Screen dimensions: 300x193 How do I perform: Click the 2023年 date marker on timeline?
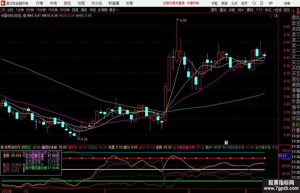click(6, 191)
